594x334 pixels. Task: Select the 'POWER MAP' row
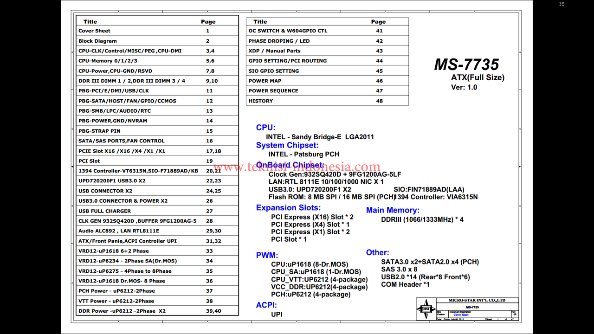tap(327, 81)
